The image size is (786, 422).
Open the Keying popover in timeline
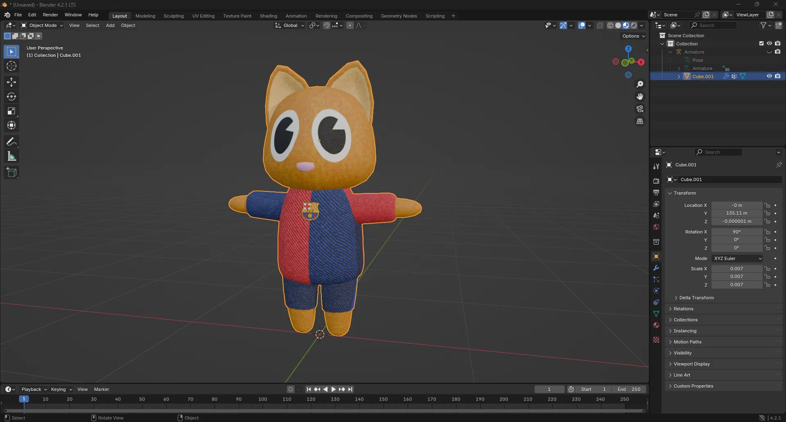(x=61, y=389)
